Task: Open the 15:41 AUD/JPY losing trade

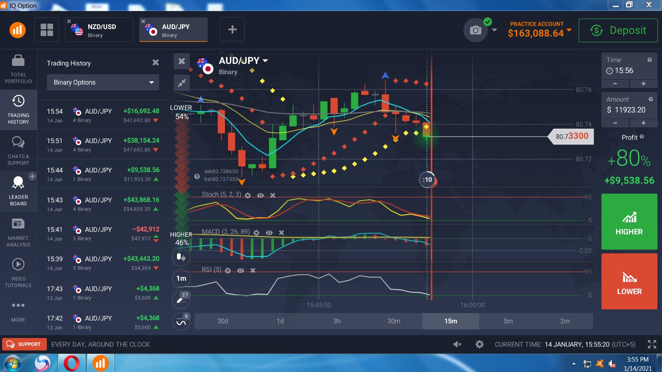Action: pos(104,233)
